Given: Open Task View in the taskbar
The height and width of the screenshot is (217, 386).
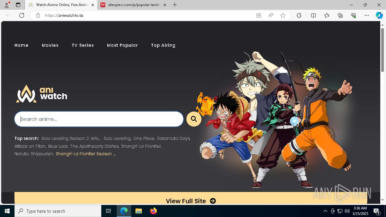Looking at the screenshot, I should click(109, 211).
